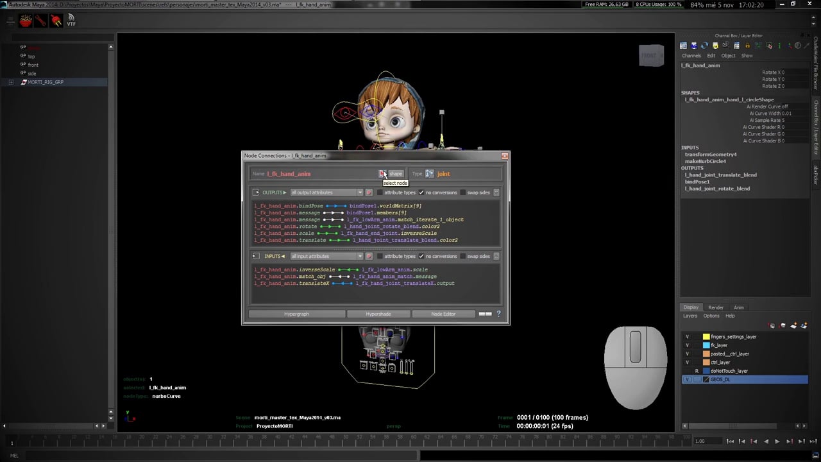This screenshot has height=462, width=821.
Task: Open the Hypergraph button
Action: pos(296,314)
